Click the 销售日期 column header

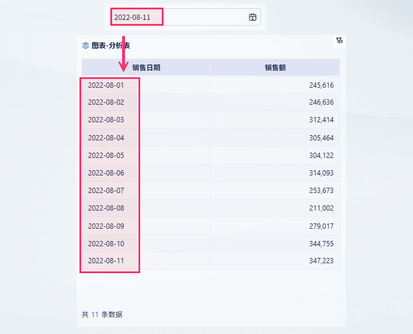point(146,67)
